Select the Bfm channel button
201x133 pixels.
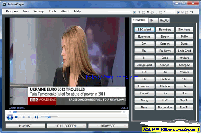[x=165, y=72]
